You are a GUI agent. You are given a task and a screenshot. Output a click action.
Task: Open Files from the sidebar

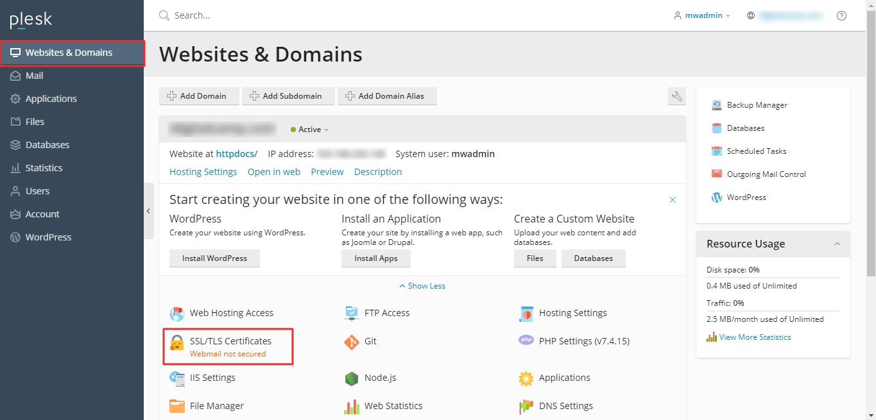pyautogui.click(x=72, y=122)
